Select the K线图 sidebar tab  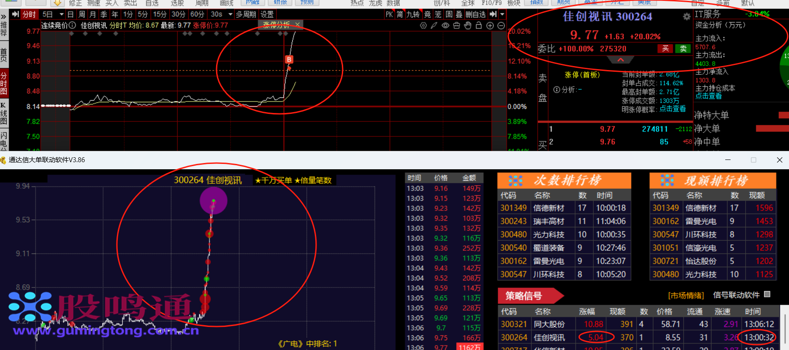[4, 113]
